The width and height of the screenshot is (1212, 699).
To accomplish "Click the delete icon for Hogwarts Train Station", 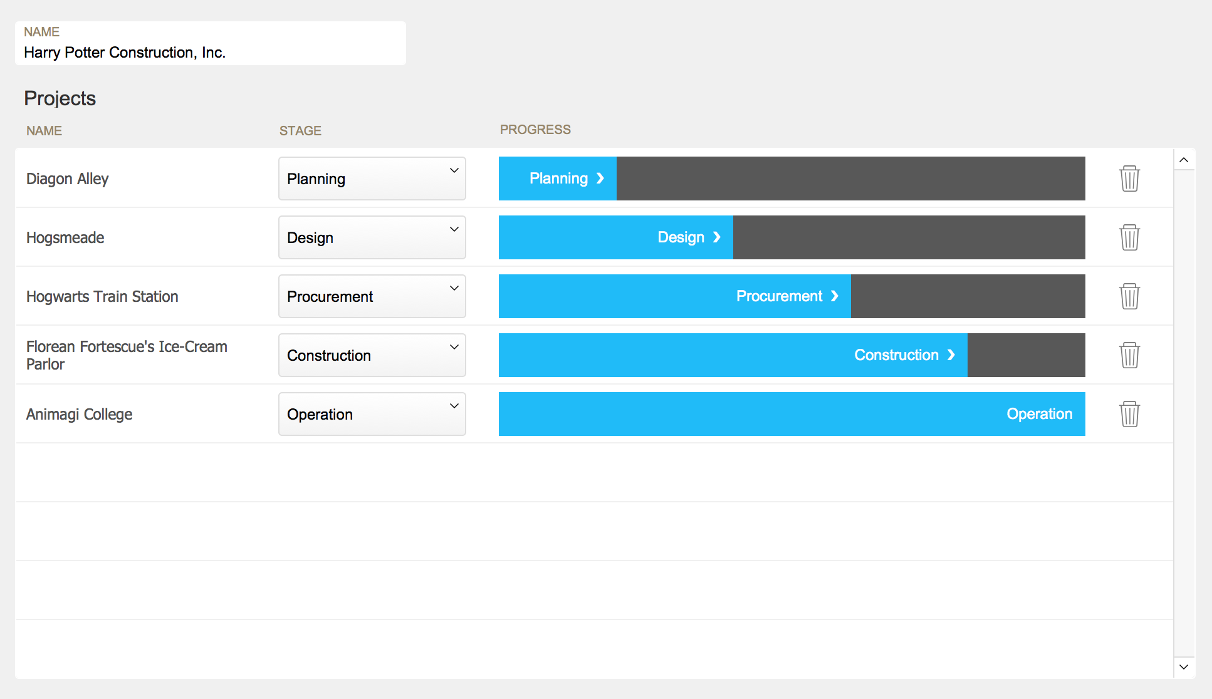I will (1131, 296).
